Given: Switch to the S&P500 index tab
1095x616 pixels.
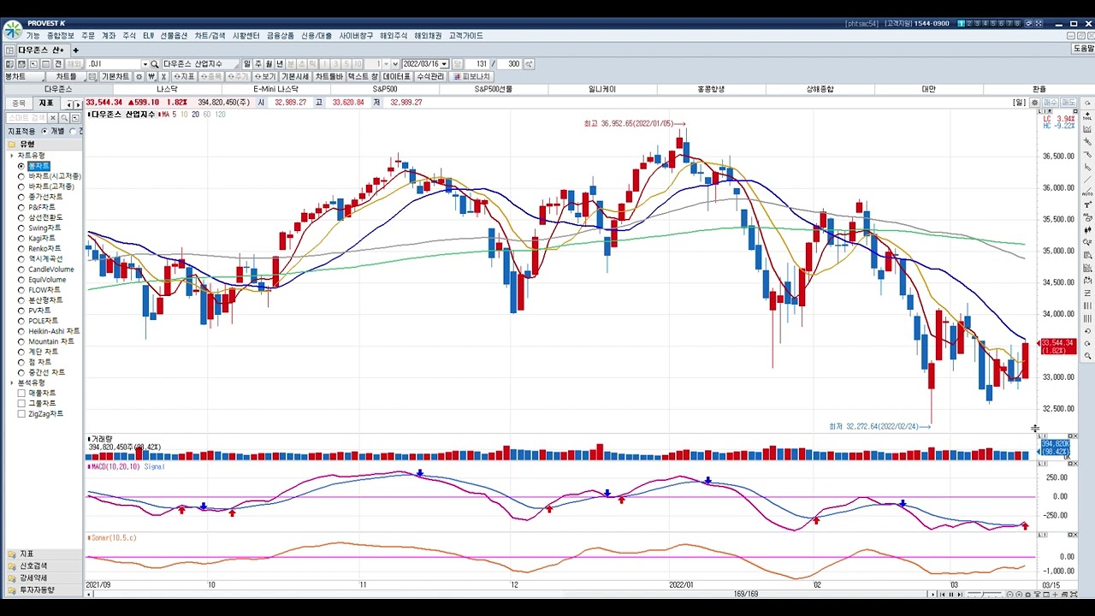Looking at the screenshot, I should (385, 89).
